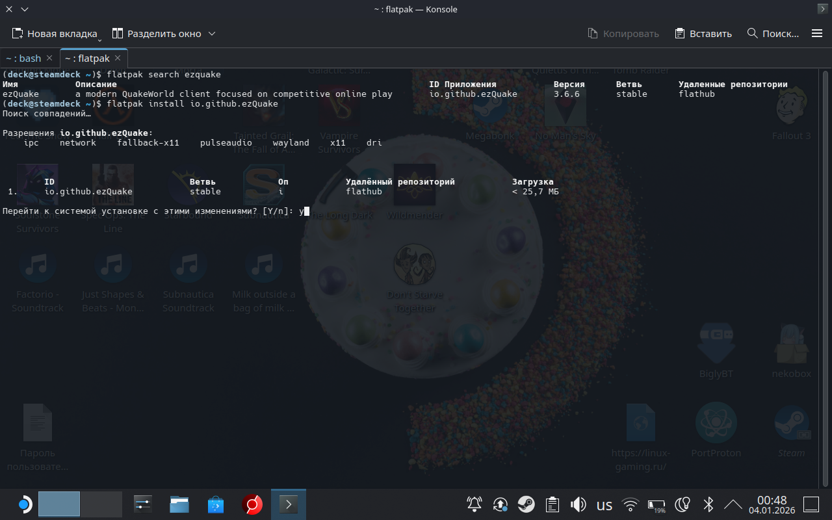
Task: Open notifications bell in system tray
Action: pyautogui.click(x=474, y=504)
